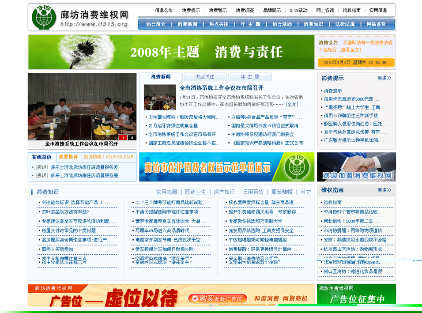The height and width of the screenshot is (313, 422).
Task: Open the 消费知识 section heading
Action: tap(47, 192)
